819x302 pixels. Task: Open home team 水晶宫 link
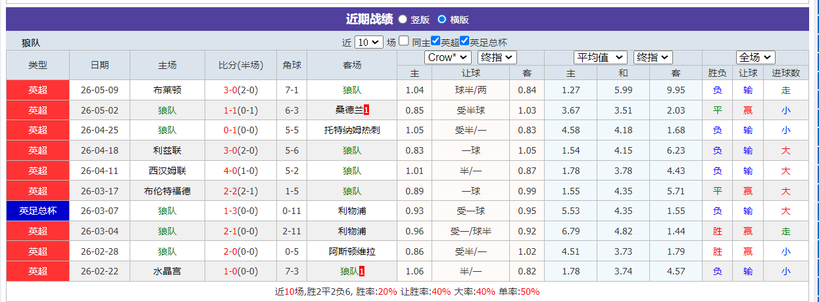coord(167,271)
